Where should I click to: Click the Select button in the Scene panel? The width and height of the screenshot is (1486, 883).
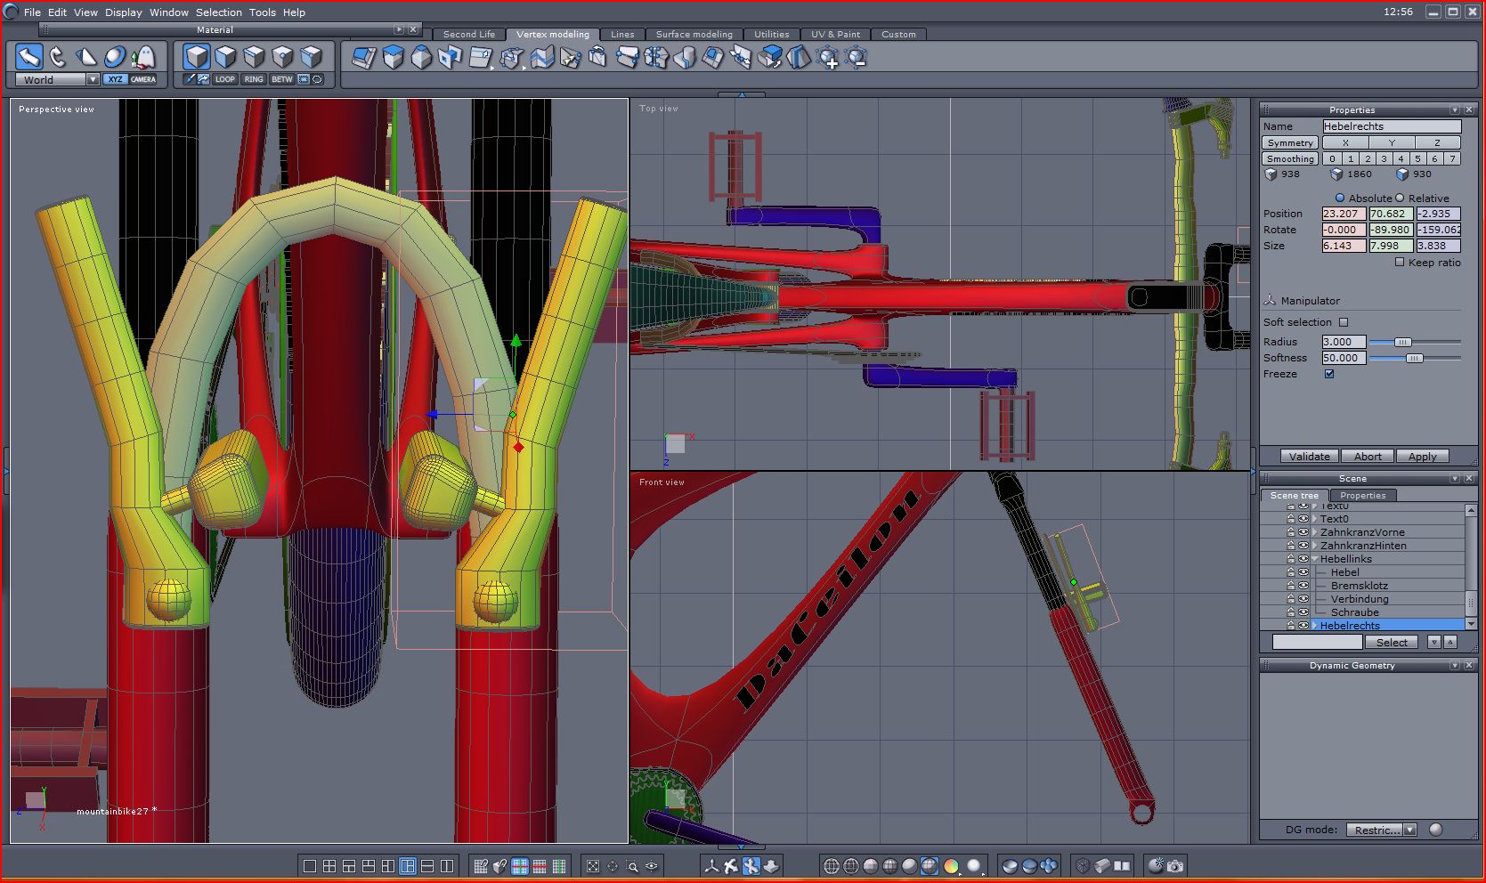pos(1391,642)
